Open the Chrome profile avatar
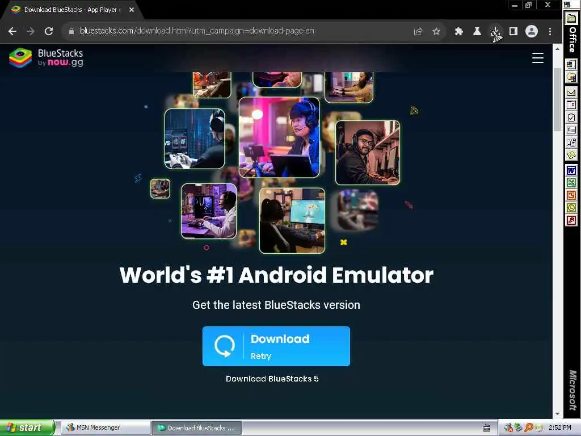Screen dimensions: 581x436 [x=531, y=31]
